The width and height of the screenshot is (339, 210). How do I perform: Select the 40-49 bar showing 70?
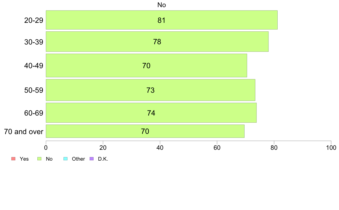point(146,65)
